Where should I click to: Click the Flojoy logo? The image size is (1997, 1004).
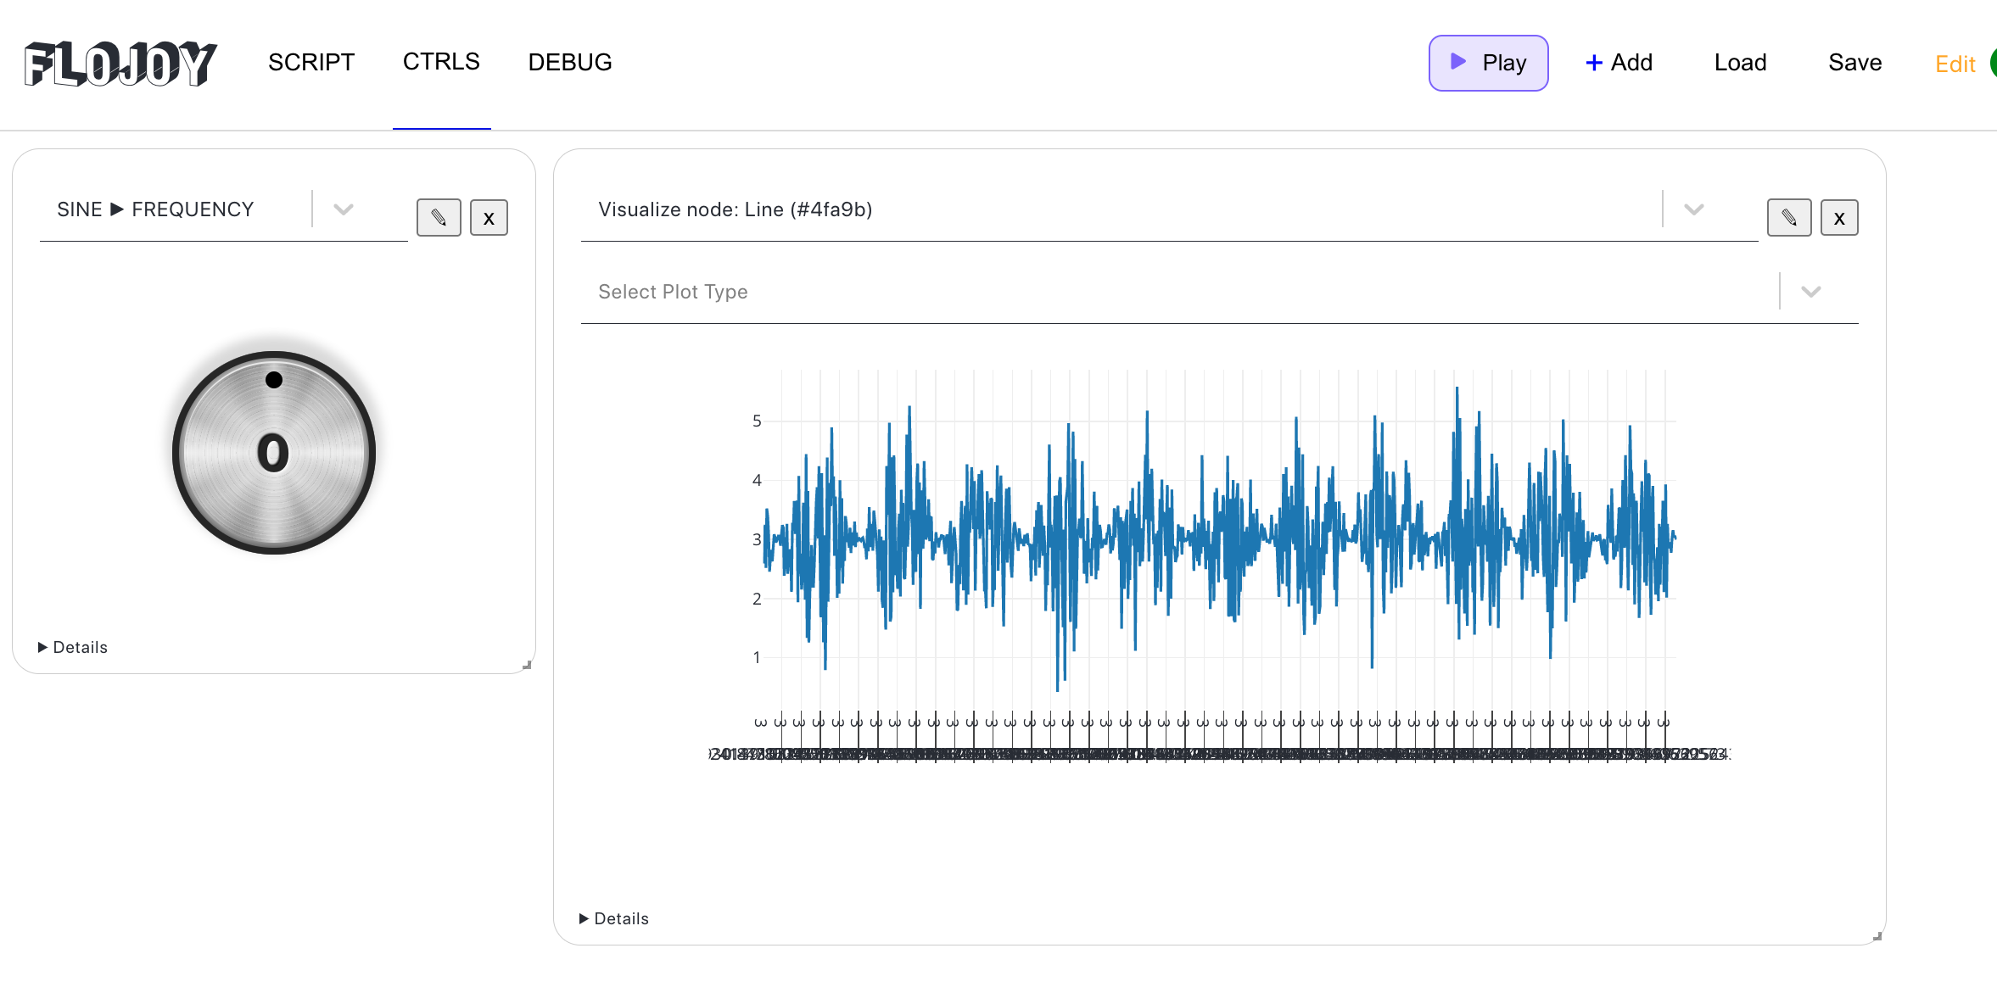coord(120,62)
